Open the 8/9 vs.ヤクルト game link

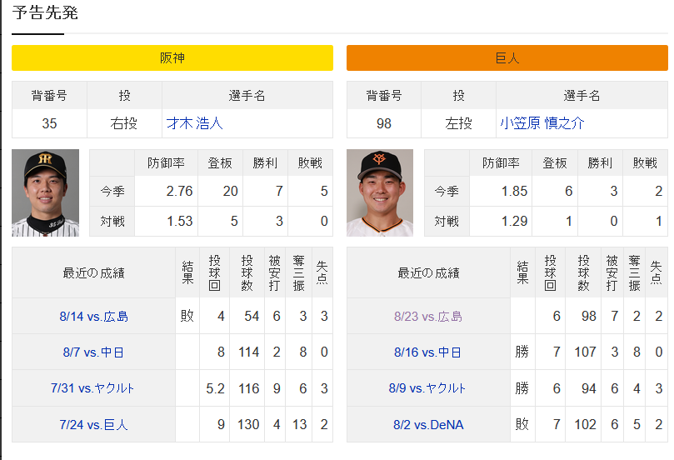(427, 388)
